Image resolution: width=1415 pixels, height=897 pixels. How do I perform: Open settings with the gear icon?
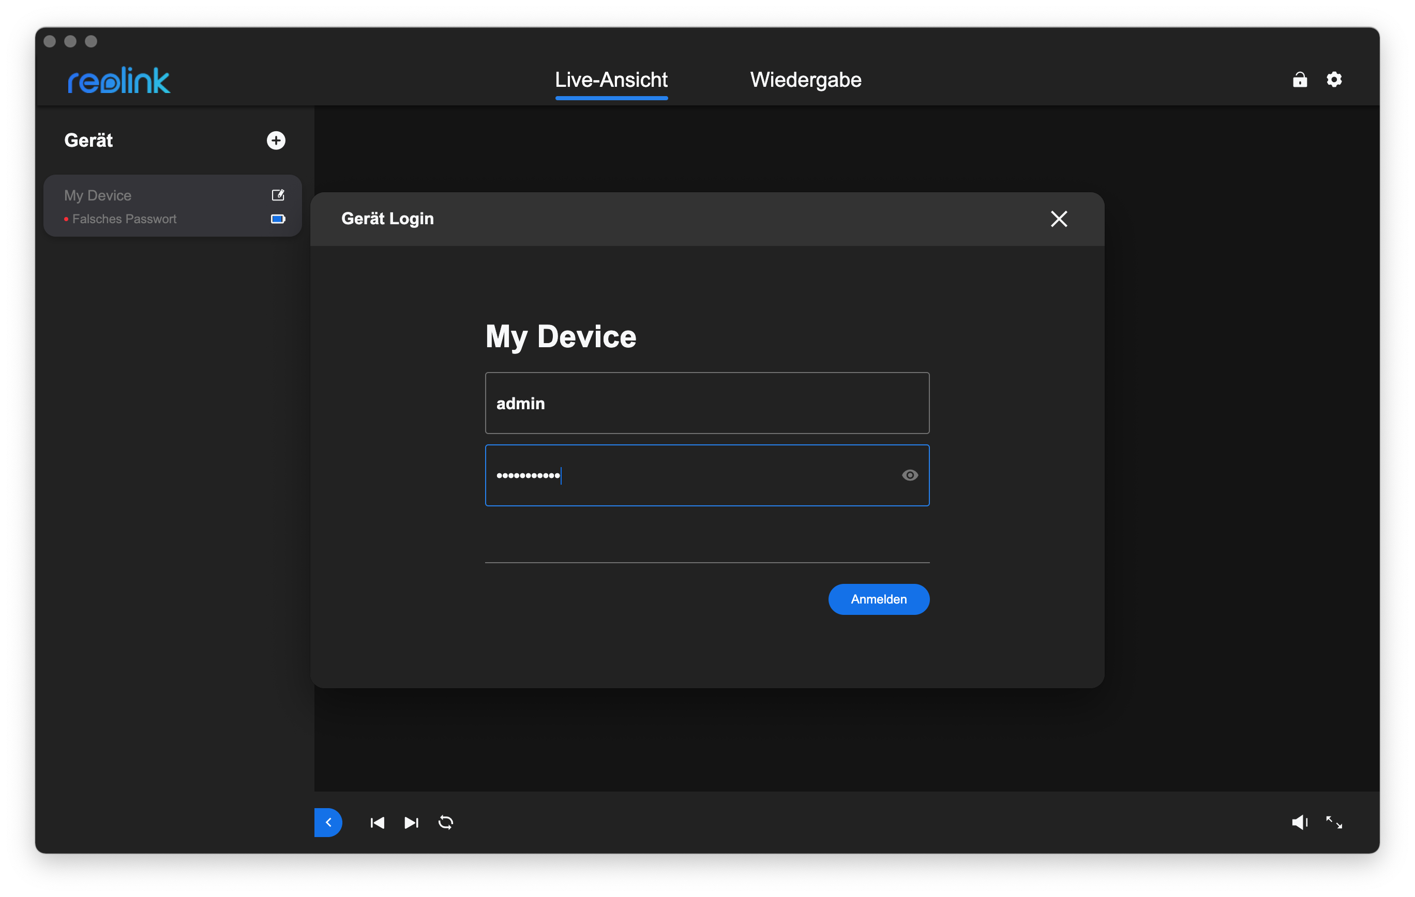[x=1334, y=79]
